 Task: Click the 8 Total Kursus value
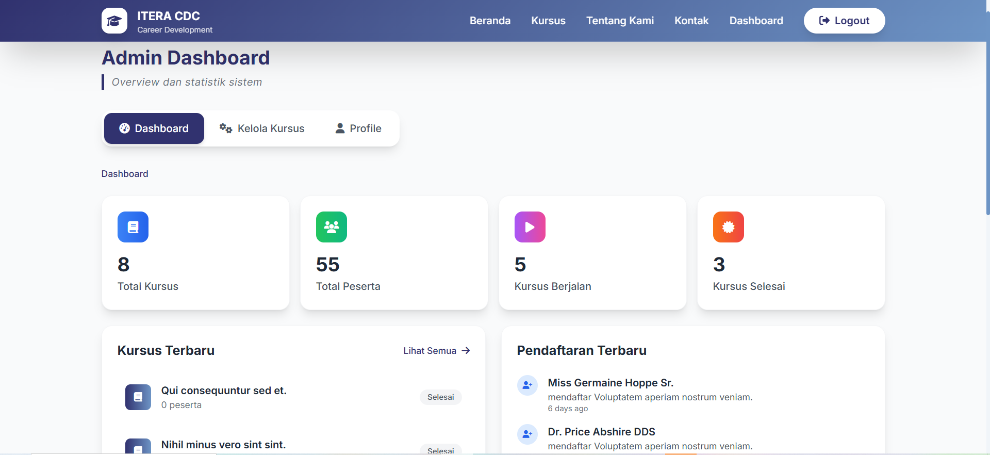124,265
